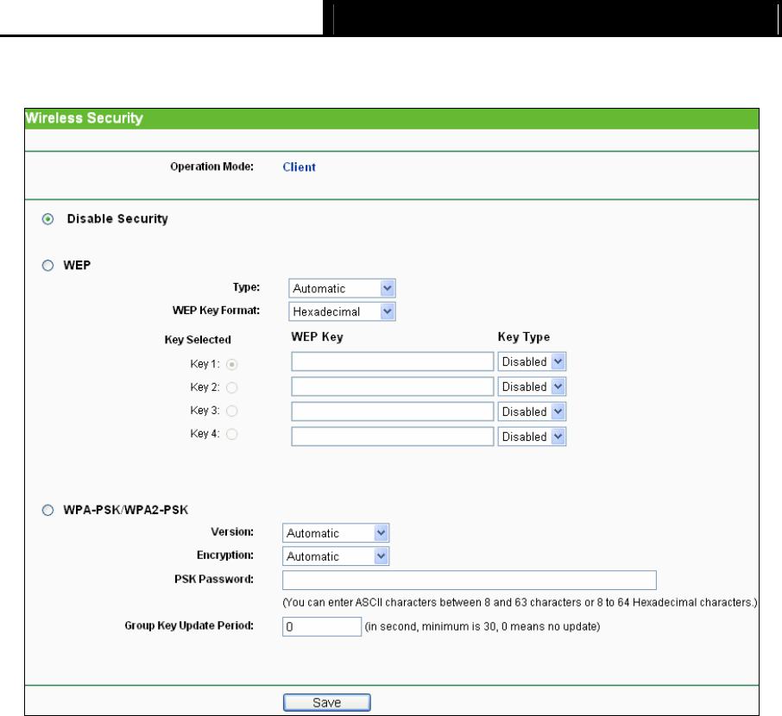This screenshot has height=716, width=782.
Task: Choose the Key 4 radio button
Action: (232, 434)
